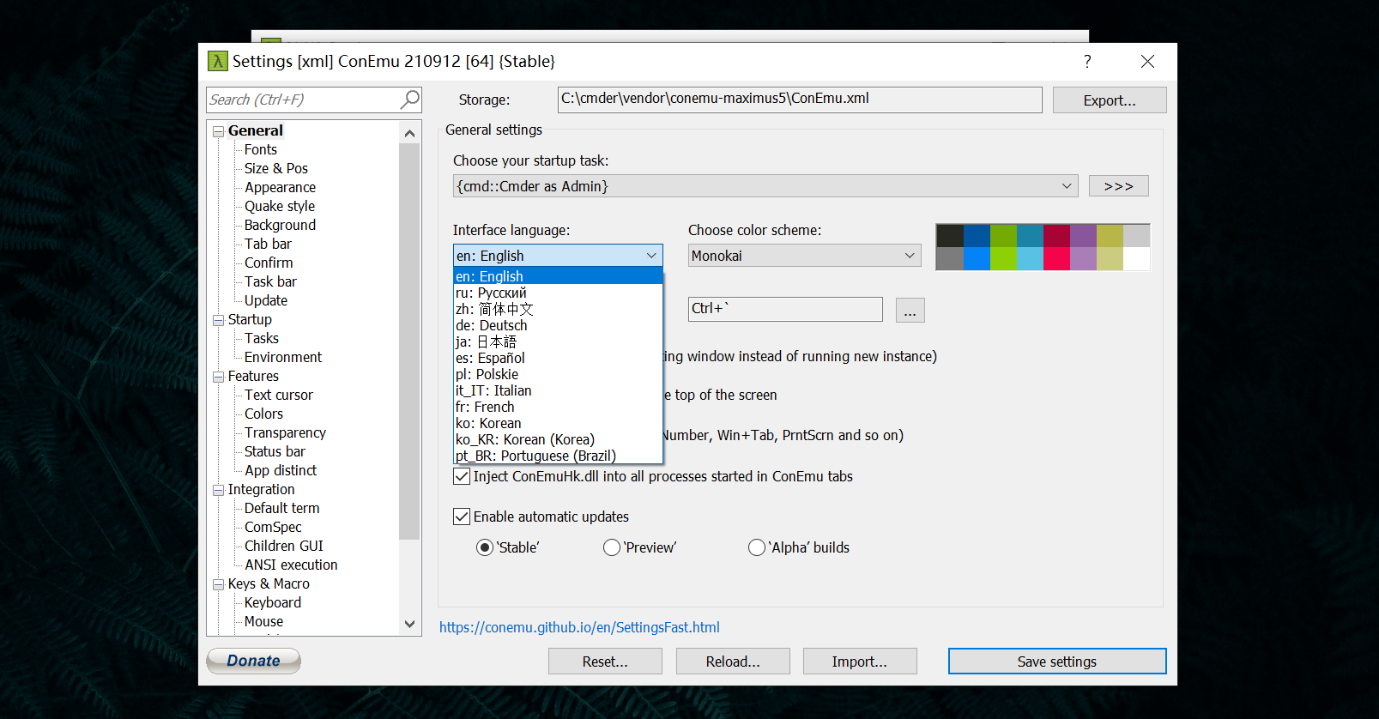Choose pl: Polskie language option

(558, 374)
